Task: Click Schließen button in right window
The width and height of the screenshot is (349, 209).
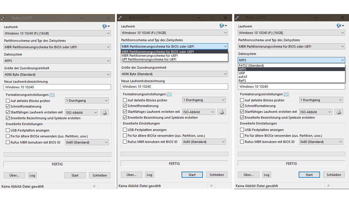Action: [334, 175]
